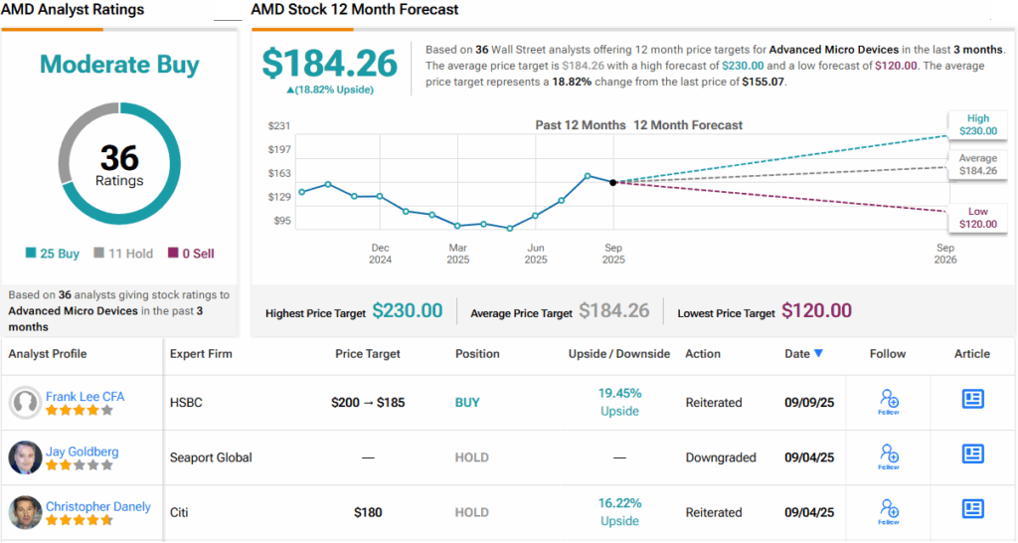Follow analyst Jay Goldberg
Image resolution: width=1018 pixels, height=543 pixels.
(x=889, y=455)
